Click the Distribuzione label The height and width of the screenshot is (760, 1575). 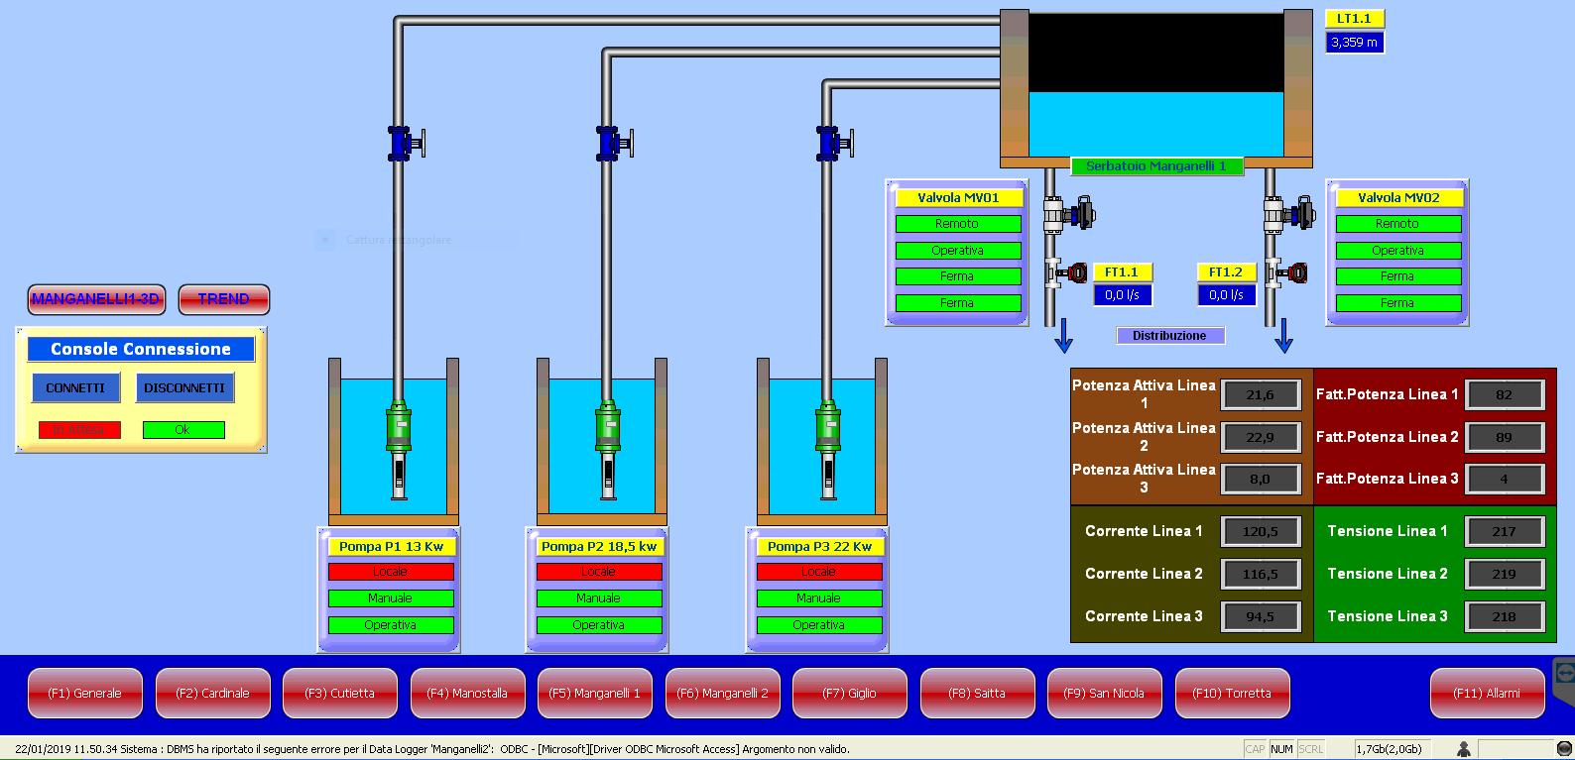coord(1170,336)
